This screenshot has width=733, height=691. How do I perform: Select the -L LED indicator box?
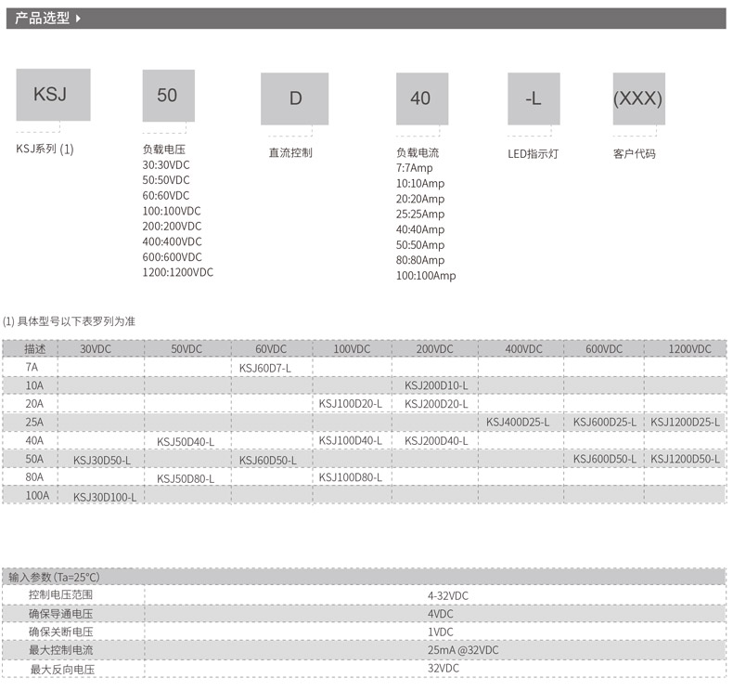(x=534, y=98)
